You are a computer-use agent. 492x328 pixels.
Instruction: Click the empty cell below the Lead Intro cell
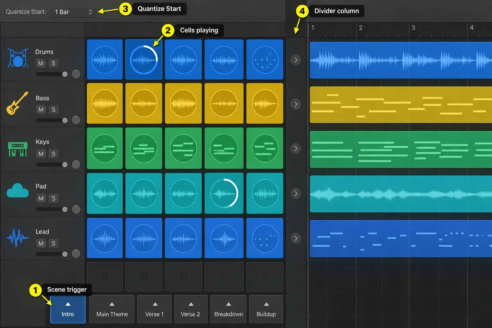(x=105, y=276)
